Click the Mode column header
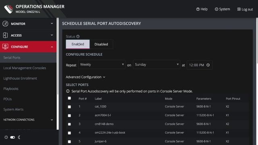The height and width of the screenshot is (145, 258). tap(169, 99)
